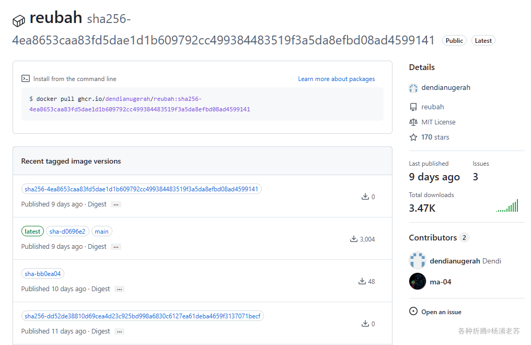Click the star icon beside 170 stars
The height and width of the screenshot is (345, 531).
click(x=413, y=137)
